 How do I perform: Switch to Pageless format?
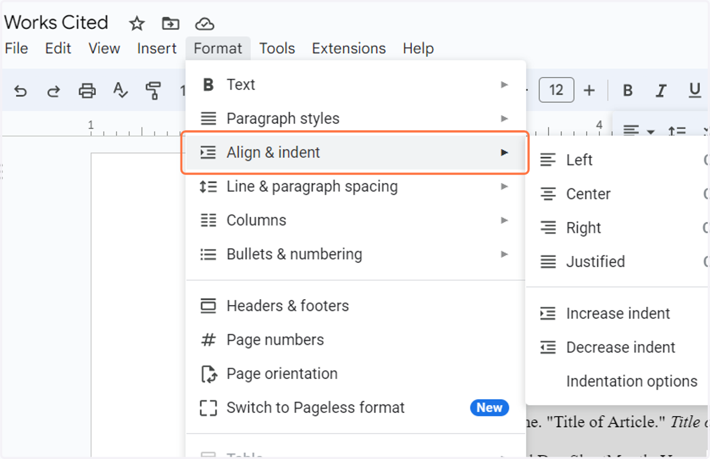point(356,407)
